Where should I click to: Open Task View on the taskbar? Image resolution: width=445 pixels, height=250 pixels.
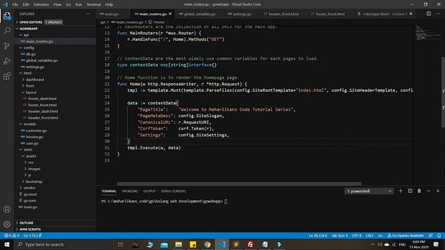[120, 244]
